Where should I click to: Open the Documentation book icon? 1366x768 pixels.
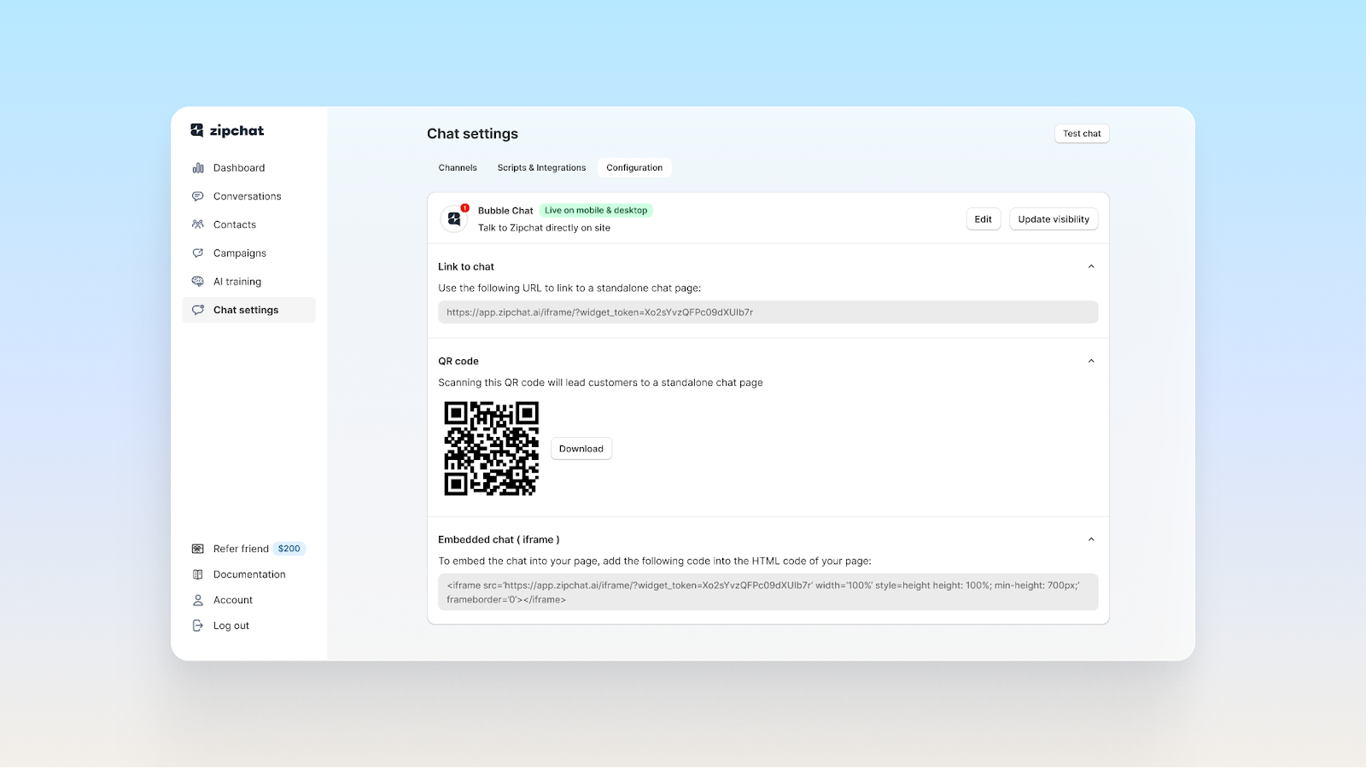coord(198,573)
